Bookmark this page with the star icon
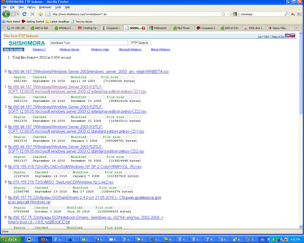Screen dimensions: 304x243 [x=223, y=14]
